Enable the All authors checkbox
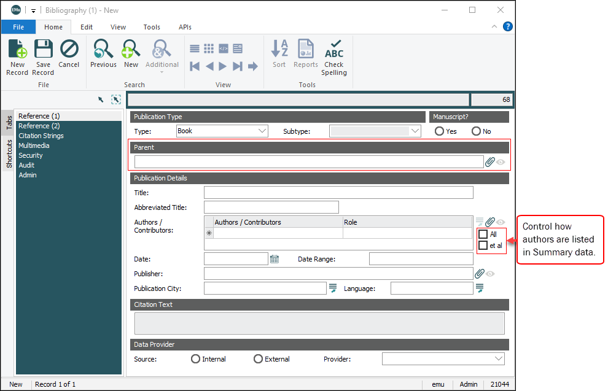The image size is (608, 391). pos(483,234)
